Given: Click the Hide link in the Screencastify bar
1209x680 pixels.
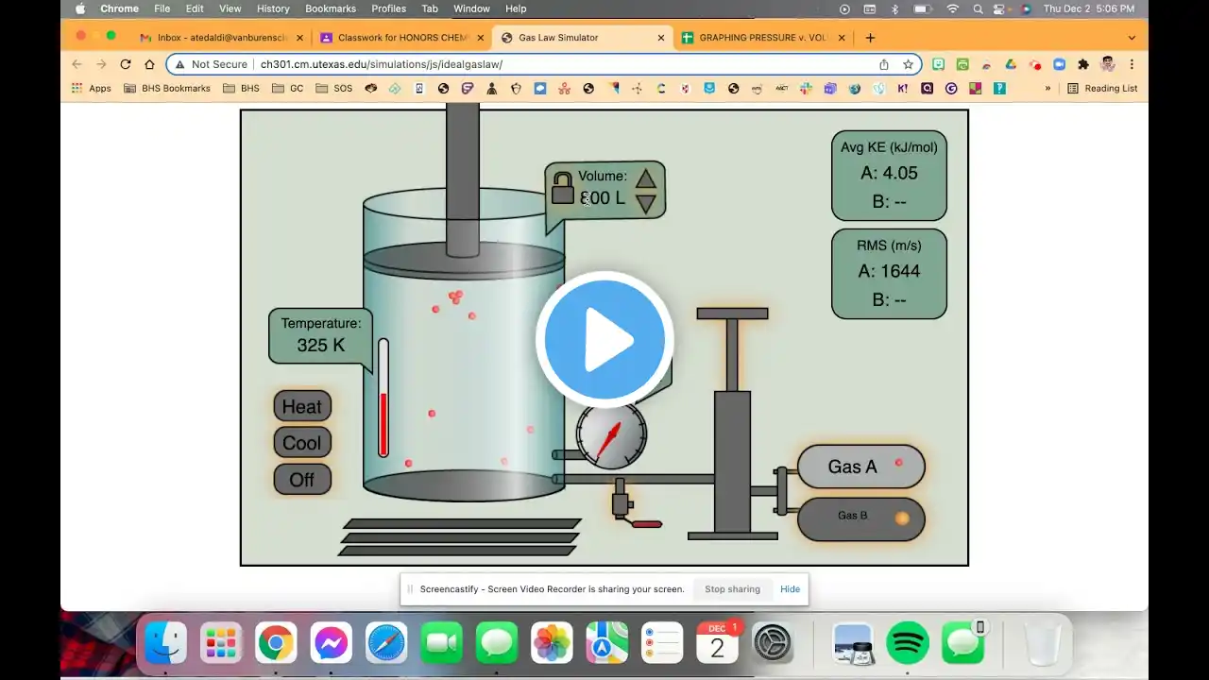Looking at the screenshot, I should (790, 589).
